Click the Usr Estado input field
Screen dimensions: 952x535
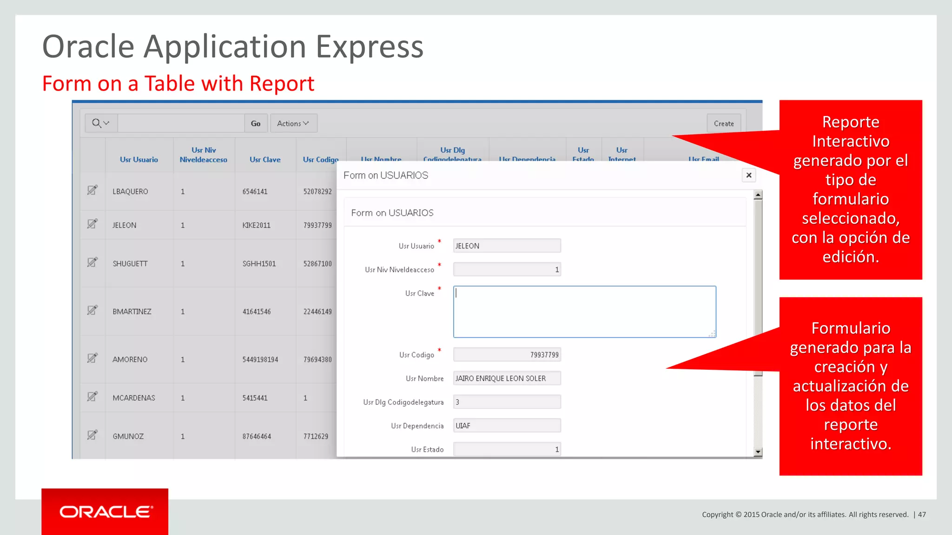pos(507,449)
